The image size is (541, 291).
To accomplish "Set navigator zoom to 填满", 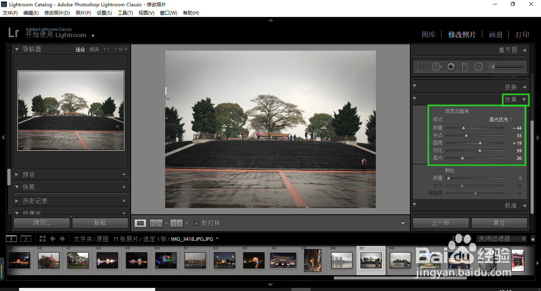I will pyautogui.click(x=94, y=49).
